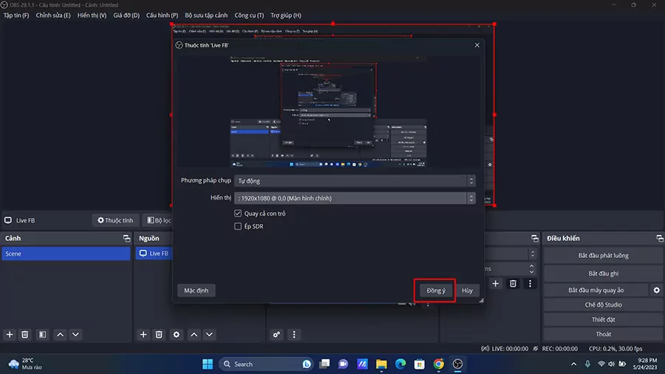Viewport: 665px width, 374px height.
Task: Open Hiển thị (V) menu
Action: pos(92,16)
